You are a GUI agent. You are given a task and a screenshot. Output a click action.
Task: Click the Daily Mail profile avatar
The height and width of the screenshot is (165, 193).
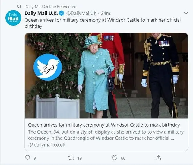[13, 18]
